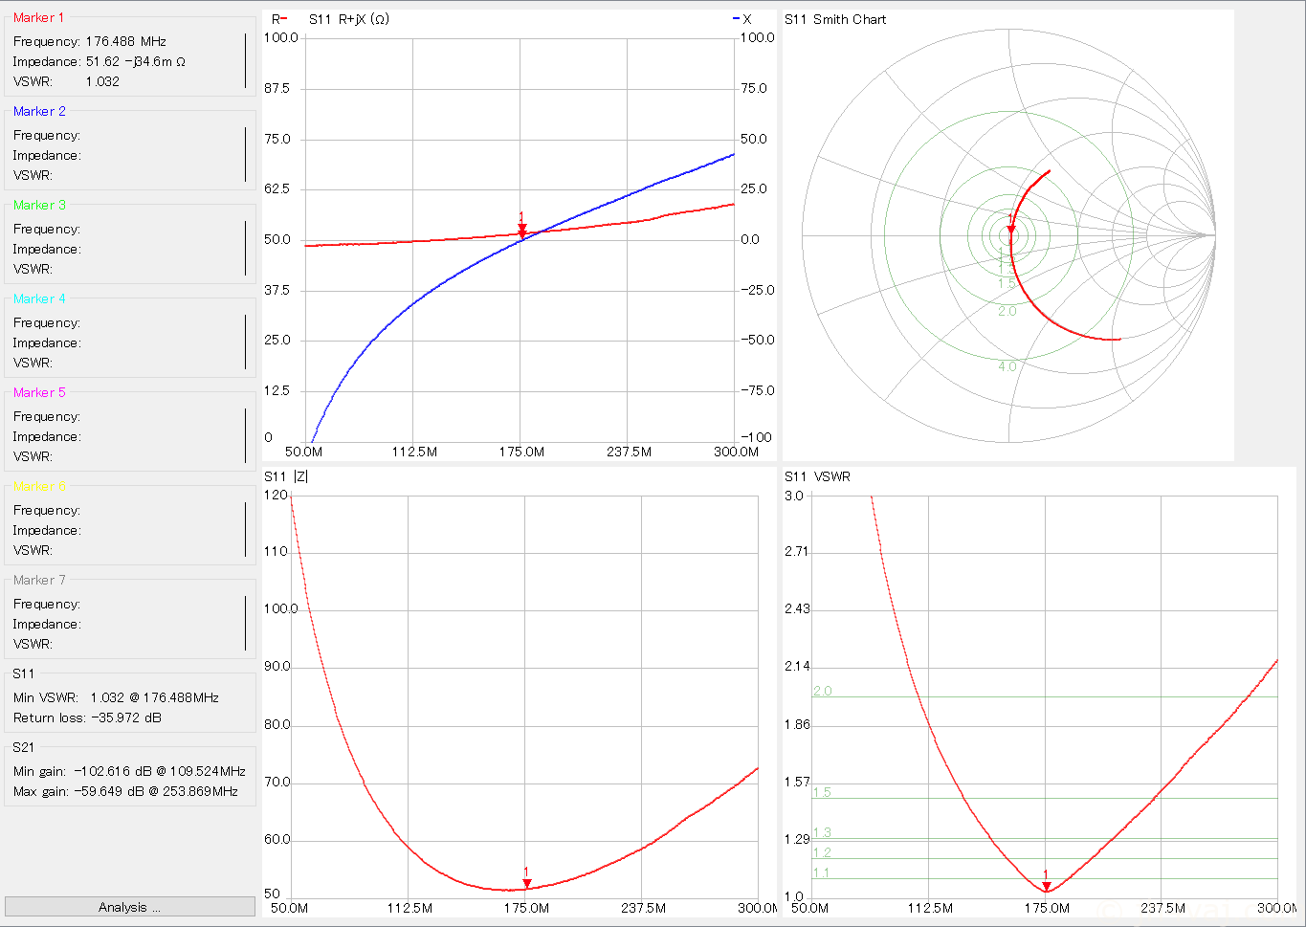The width and height of the screenshot is (1306, 927).
Task: Click the S11 |Z| chart title
Action: pos(286,476)
